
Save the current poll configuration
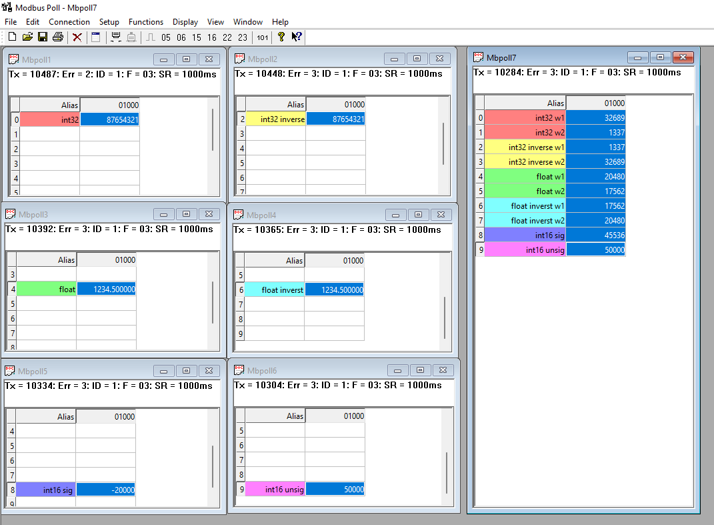[x=43, y=37]
